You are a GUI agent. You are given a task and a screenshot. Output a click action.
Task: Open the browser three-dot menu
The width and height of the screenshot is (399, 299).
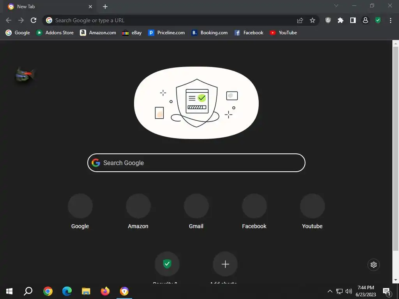390,20
